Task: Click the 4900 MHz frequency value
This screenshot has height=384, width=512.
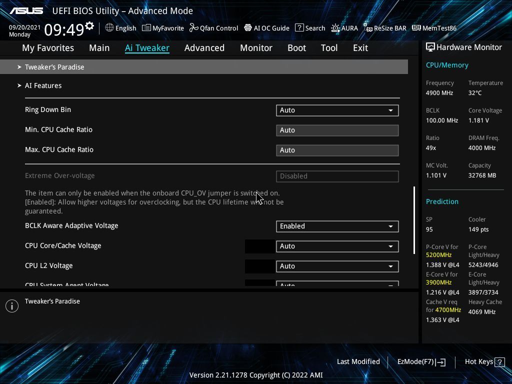Action: 439,93
